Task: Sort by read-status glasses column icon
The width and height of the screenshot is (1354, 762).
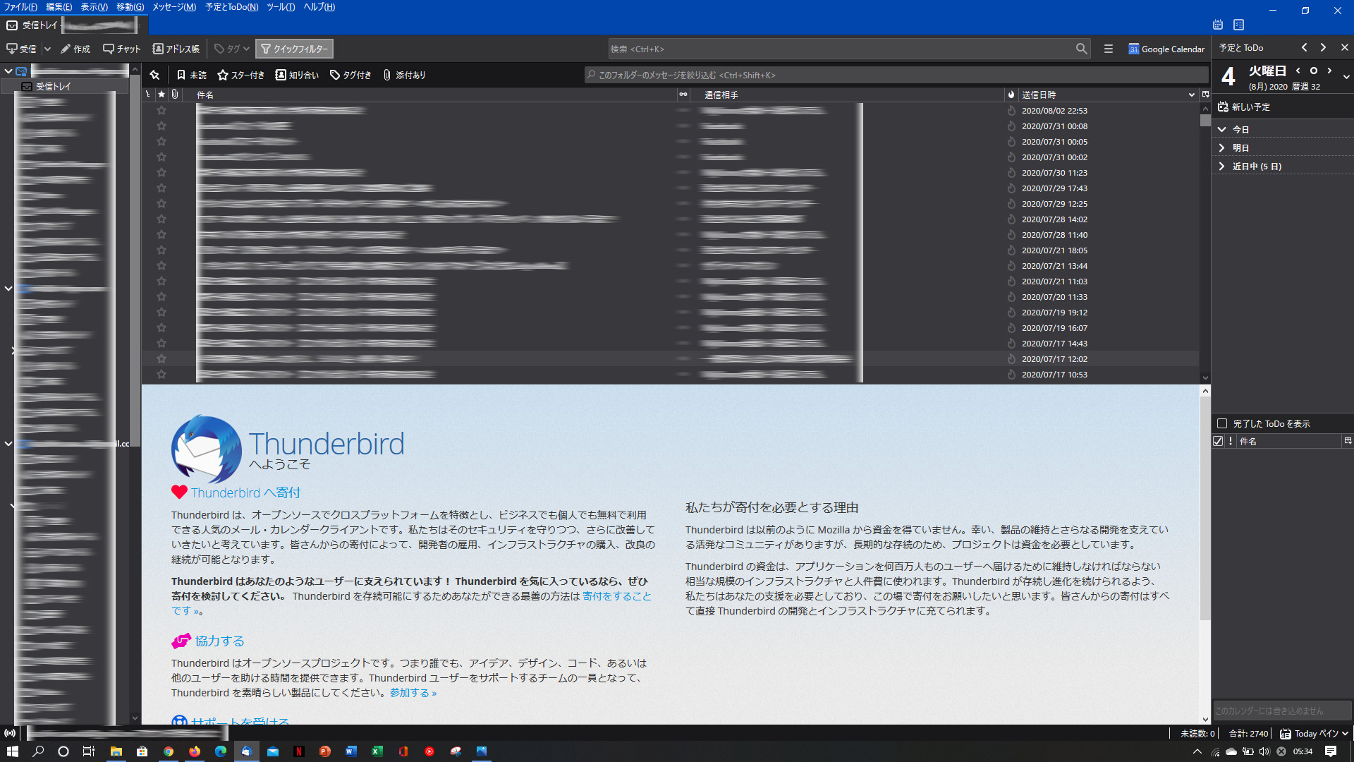Action: click(683, 95)
